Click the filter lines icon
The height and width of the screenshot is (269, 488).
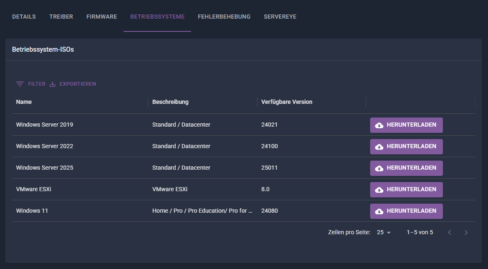point(19,84)
